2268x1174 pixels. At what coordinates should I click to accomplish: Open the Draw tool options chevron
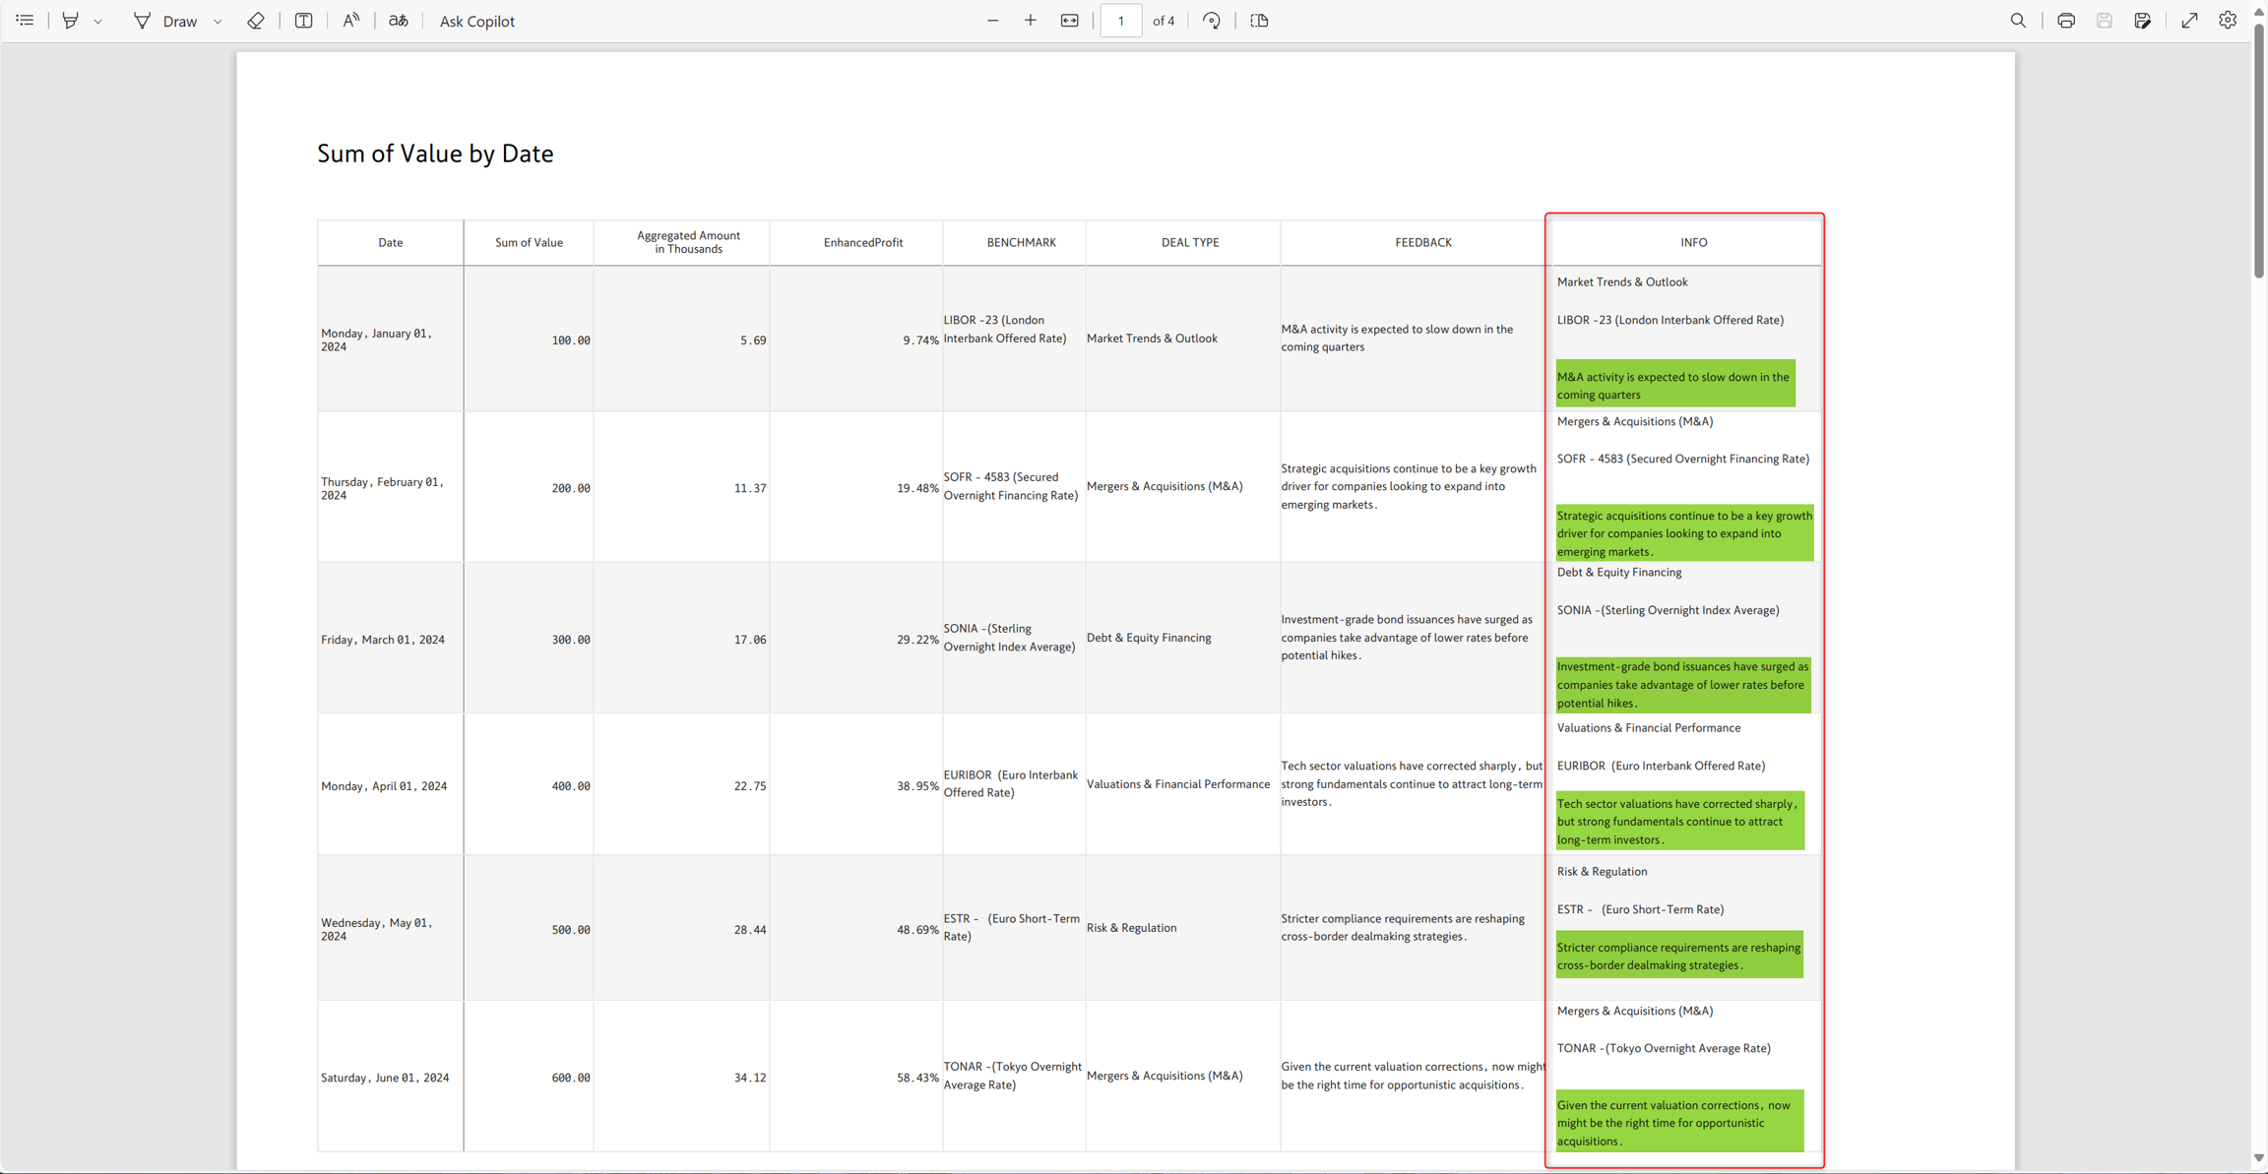(218, 22)
